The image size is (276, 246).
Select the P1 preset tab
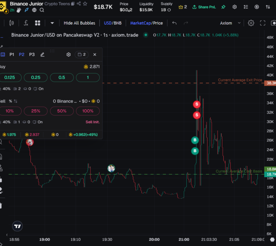point(12,54)
